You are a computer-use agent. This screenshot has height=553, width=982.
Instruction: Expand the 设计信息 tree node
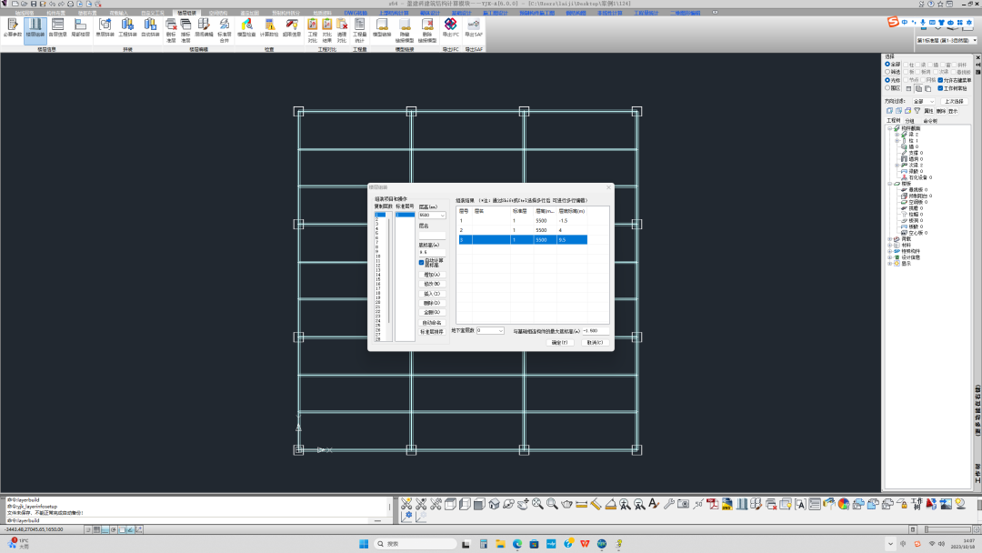point(889,257)
